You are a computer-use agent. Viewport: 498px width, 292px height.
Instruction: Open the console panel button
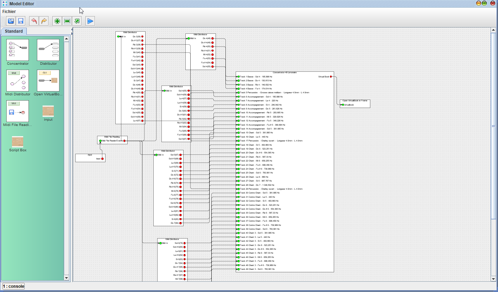click(14, 286)
